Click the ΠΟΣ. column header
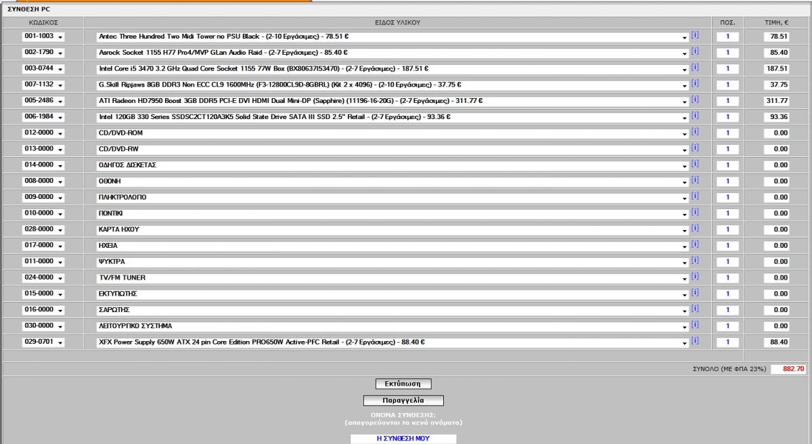 click(x=727, y=22)
